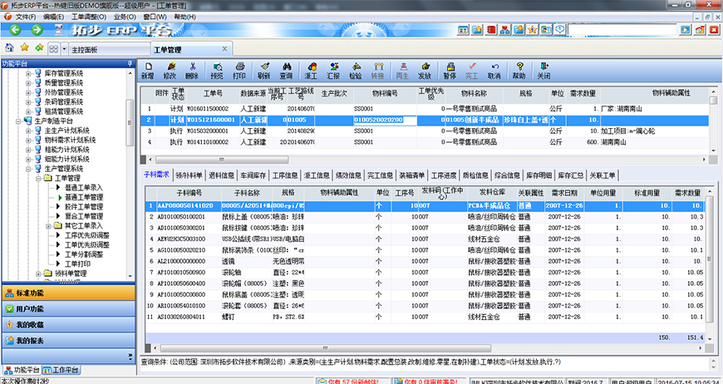Image resolution: width=723 pixels, height=384 pixels.
Task: Open the 业务(O) menu
Action: pos(125,17)
